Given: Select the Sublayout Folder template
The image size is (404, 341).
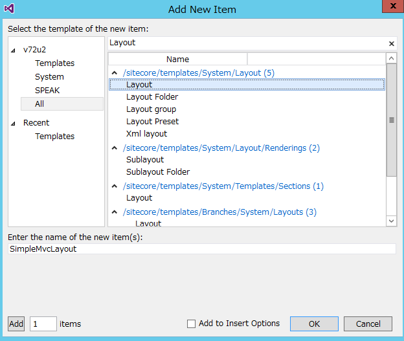Looking at the screenshot, I should point(158,171).
